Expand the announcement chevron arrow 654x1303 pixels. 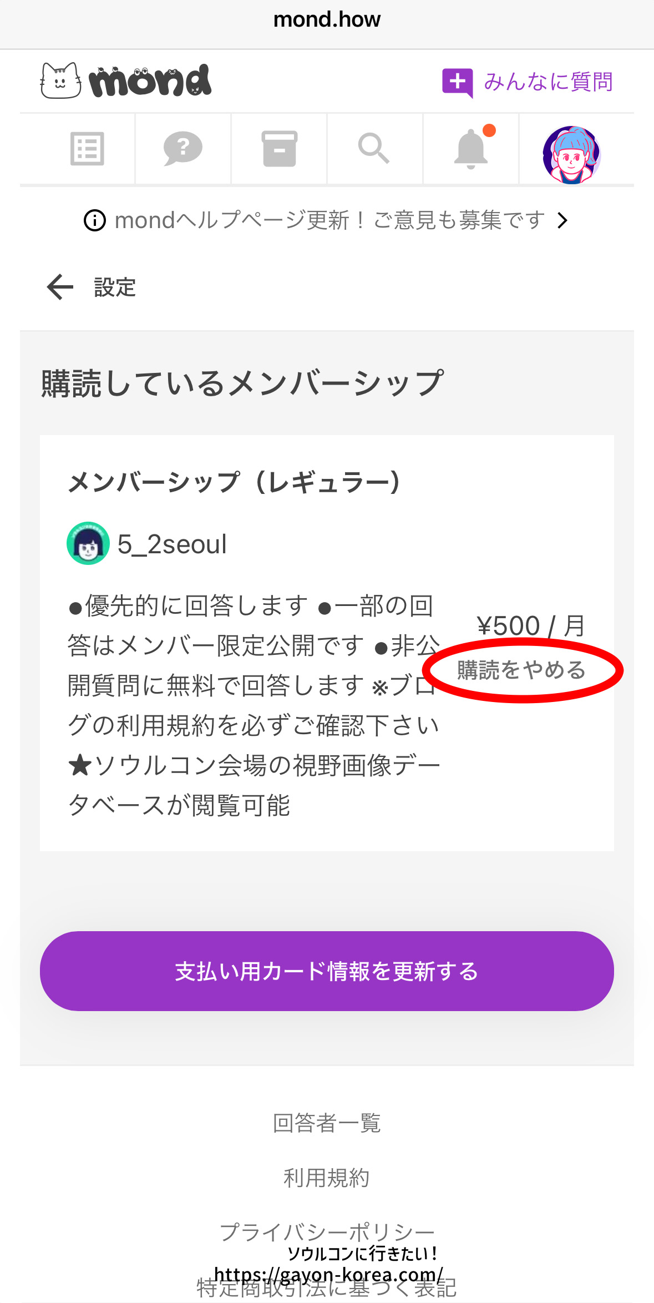562,220
